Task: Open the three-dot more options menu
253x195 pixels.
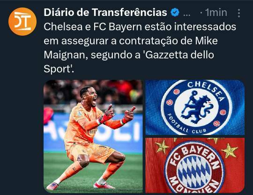Action: point(239,13)
